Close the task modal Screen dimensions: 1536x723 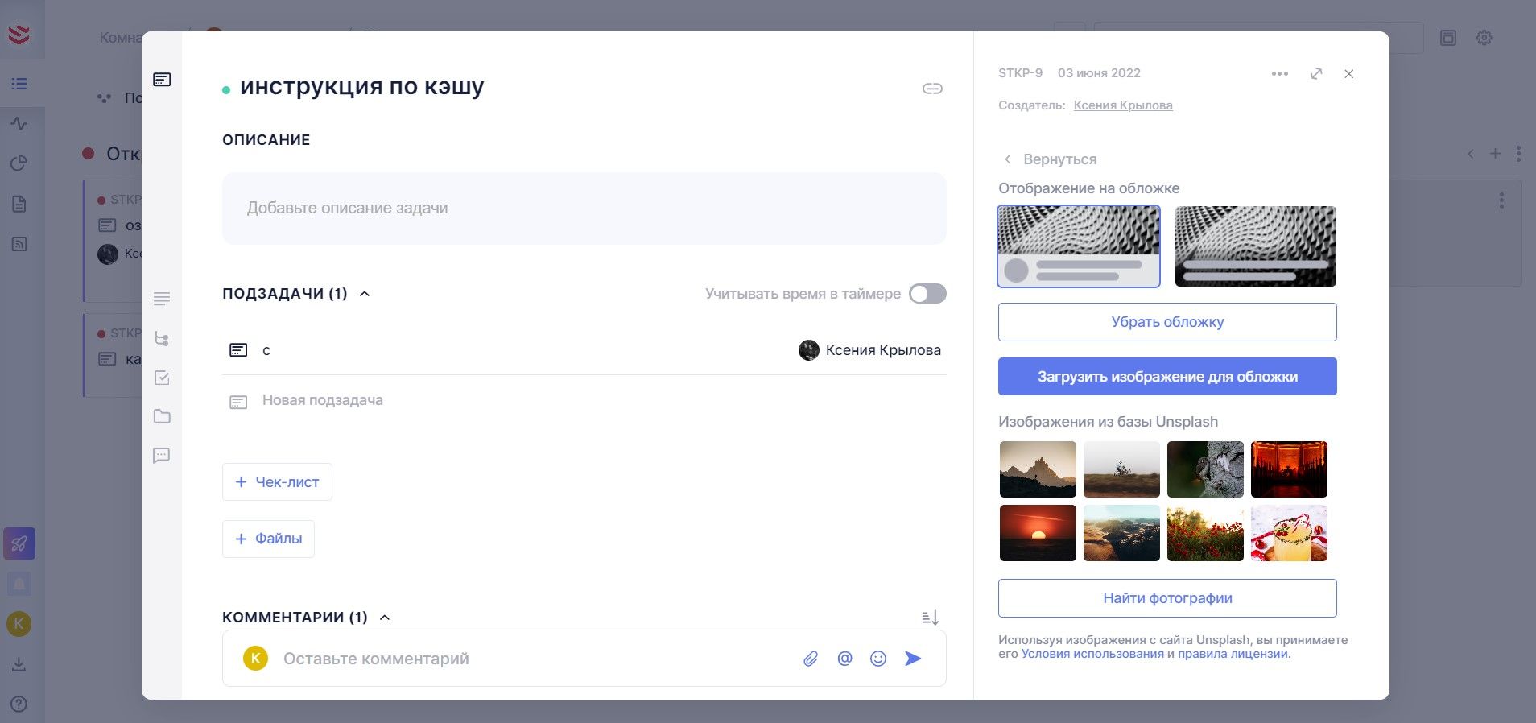click(x=1349, y=74)
